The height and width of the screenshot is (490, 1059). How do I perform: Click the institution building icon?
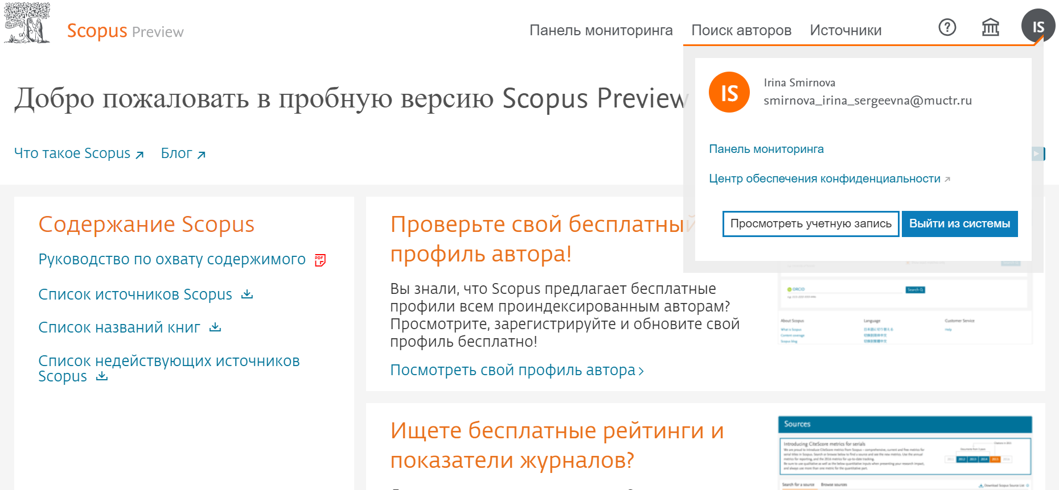pos(990,27)
